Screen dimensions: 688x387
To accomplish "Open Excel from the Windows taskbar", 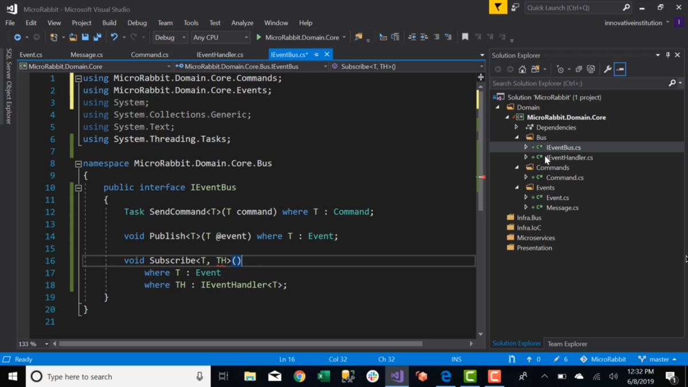I will (x=323, y=377).
